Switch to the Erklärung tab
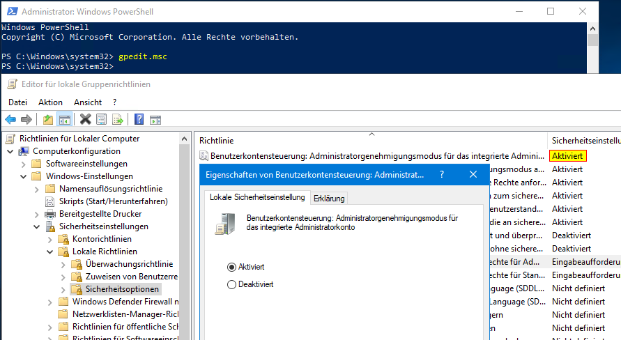 (329, 199)
